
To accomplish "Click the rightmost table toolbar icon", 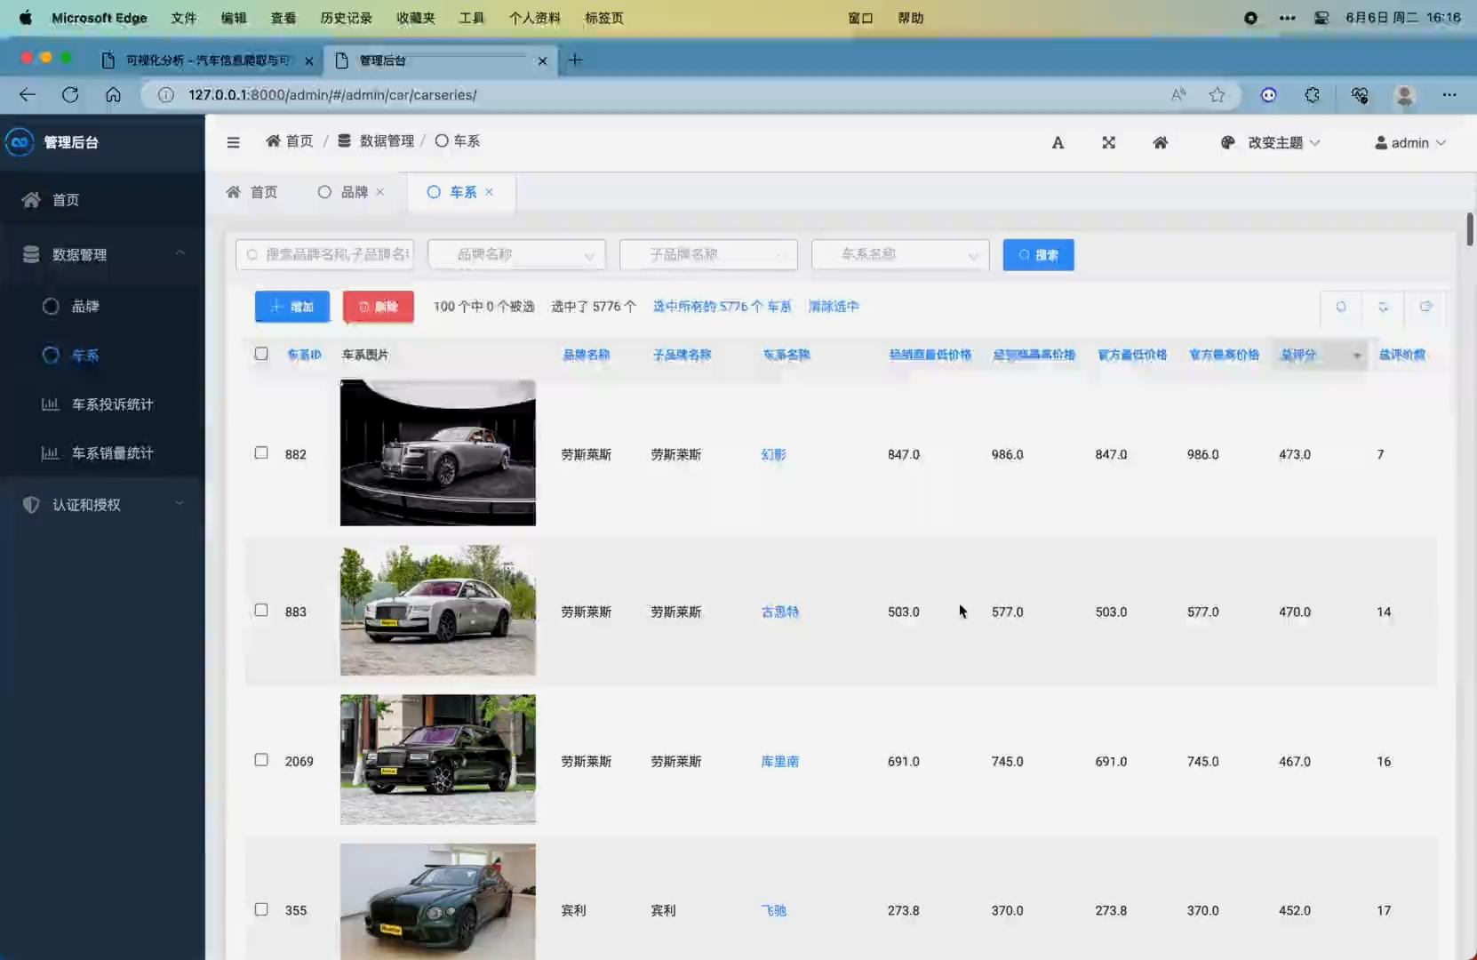I will point(1425,307).
